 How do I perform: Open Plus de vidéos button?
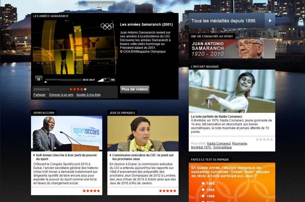[x=135, y=89]
